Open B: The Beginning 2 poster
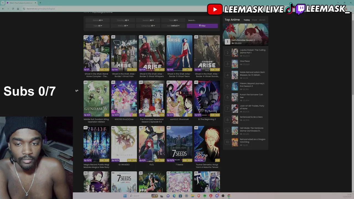Screen dimensions: 354x199 [x=207, y=98]
